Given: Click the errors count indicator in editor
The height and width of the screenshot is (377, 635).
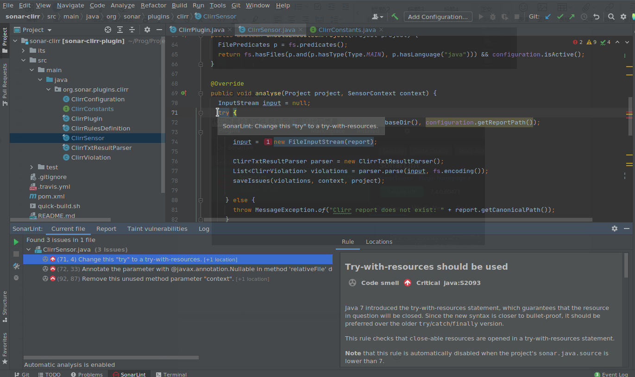Looking at the screenshot, I should point(578,42).
